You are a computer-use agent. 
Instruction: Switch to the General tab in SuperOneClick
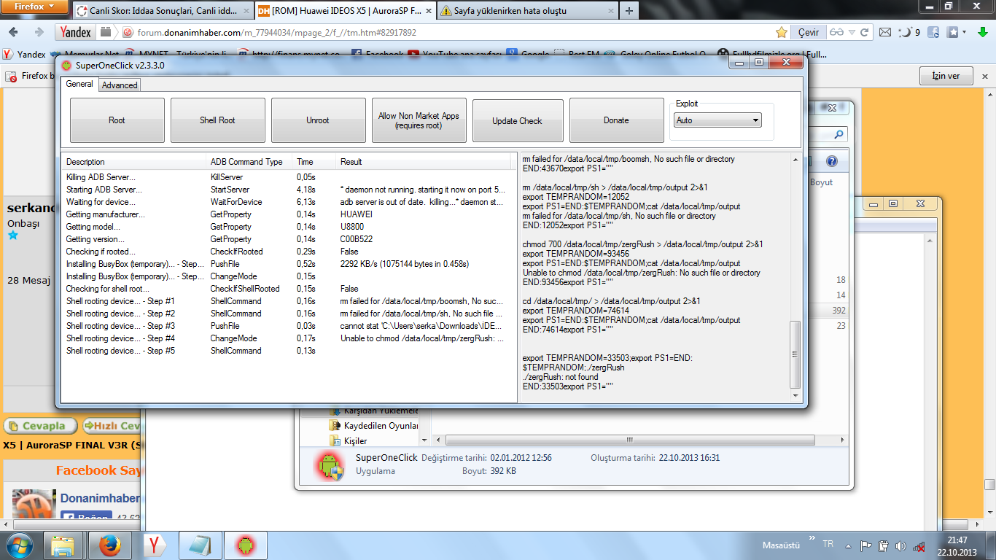pos(79,85)
